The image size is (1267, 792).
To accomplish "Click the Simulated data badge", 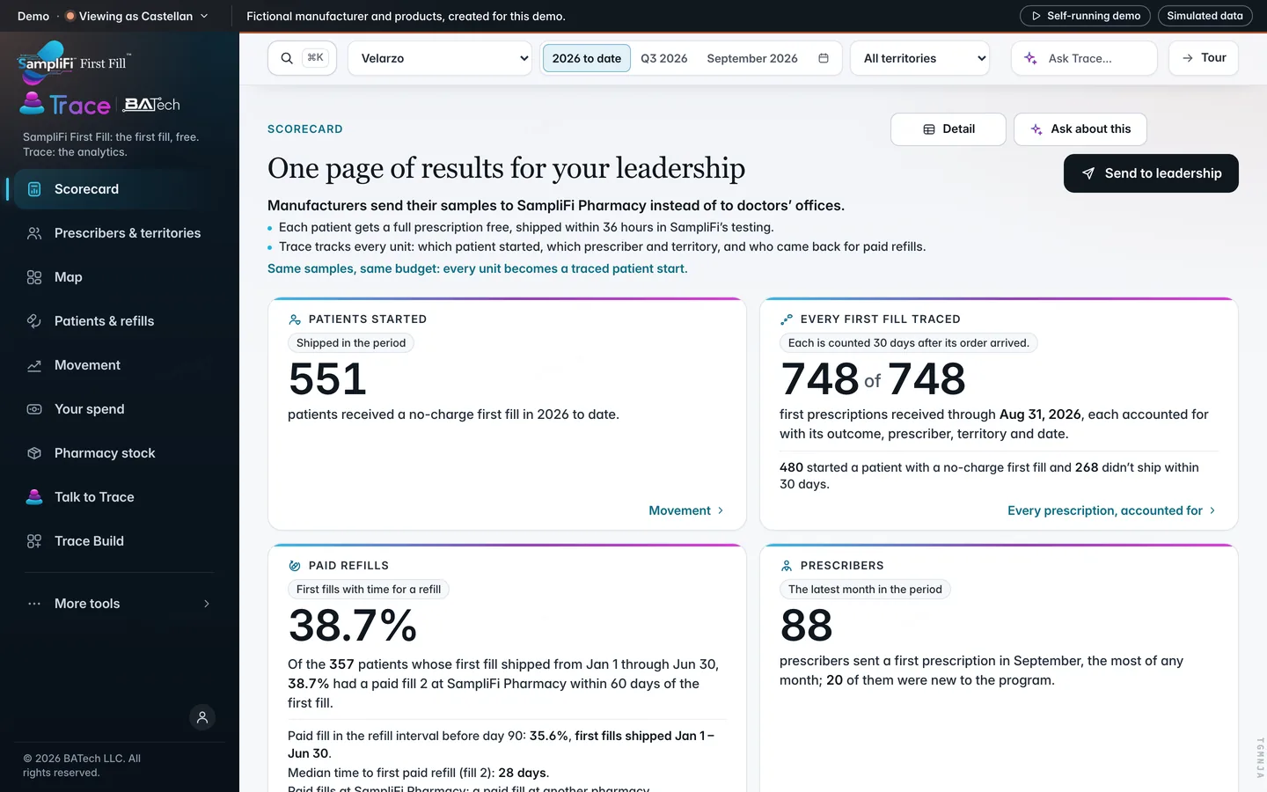I will (1205, 16).
